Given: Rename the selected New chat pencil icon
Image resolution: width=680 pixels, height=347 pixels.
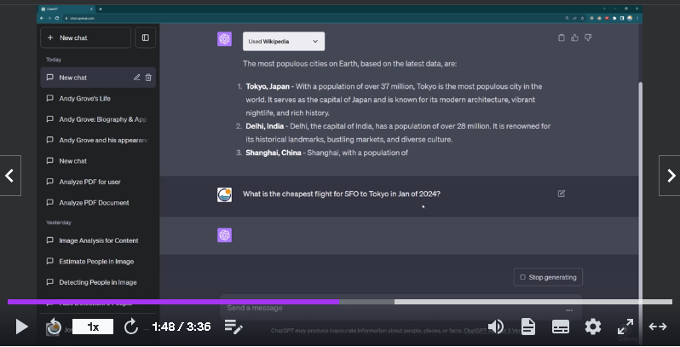Looking at the screenshot, I should [x=136, y=78].
